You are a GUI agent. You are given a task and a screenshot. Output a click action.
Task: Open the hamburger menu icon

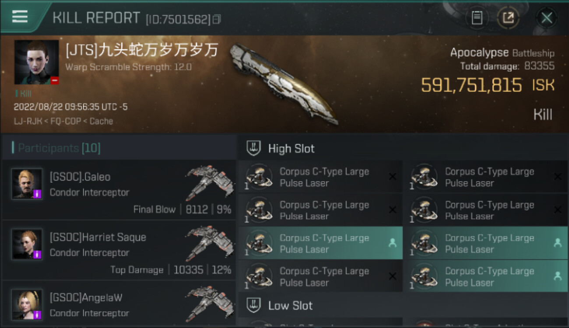[20, 17]
